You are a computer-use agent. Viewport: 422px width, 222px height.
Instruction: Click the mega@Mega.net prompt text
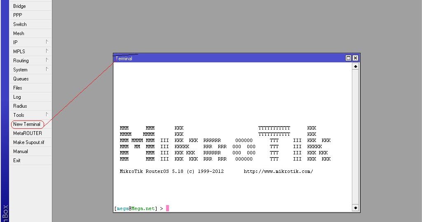(136, 208)
